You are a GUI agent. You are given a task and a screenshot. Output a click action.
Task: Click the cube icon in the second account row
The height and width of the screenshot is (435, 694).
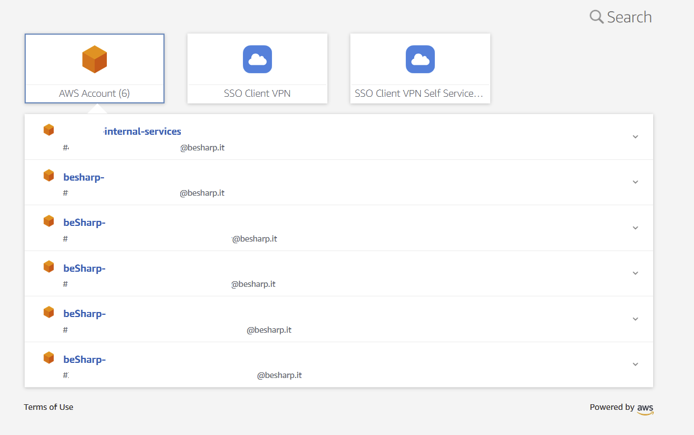pyautogui.click(x=49, y=176)
